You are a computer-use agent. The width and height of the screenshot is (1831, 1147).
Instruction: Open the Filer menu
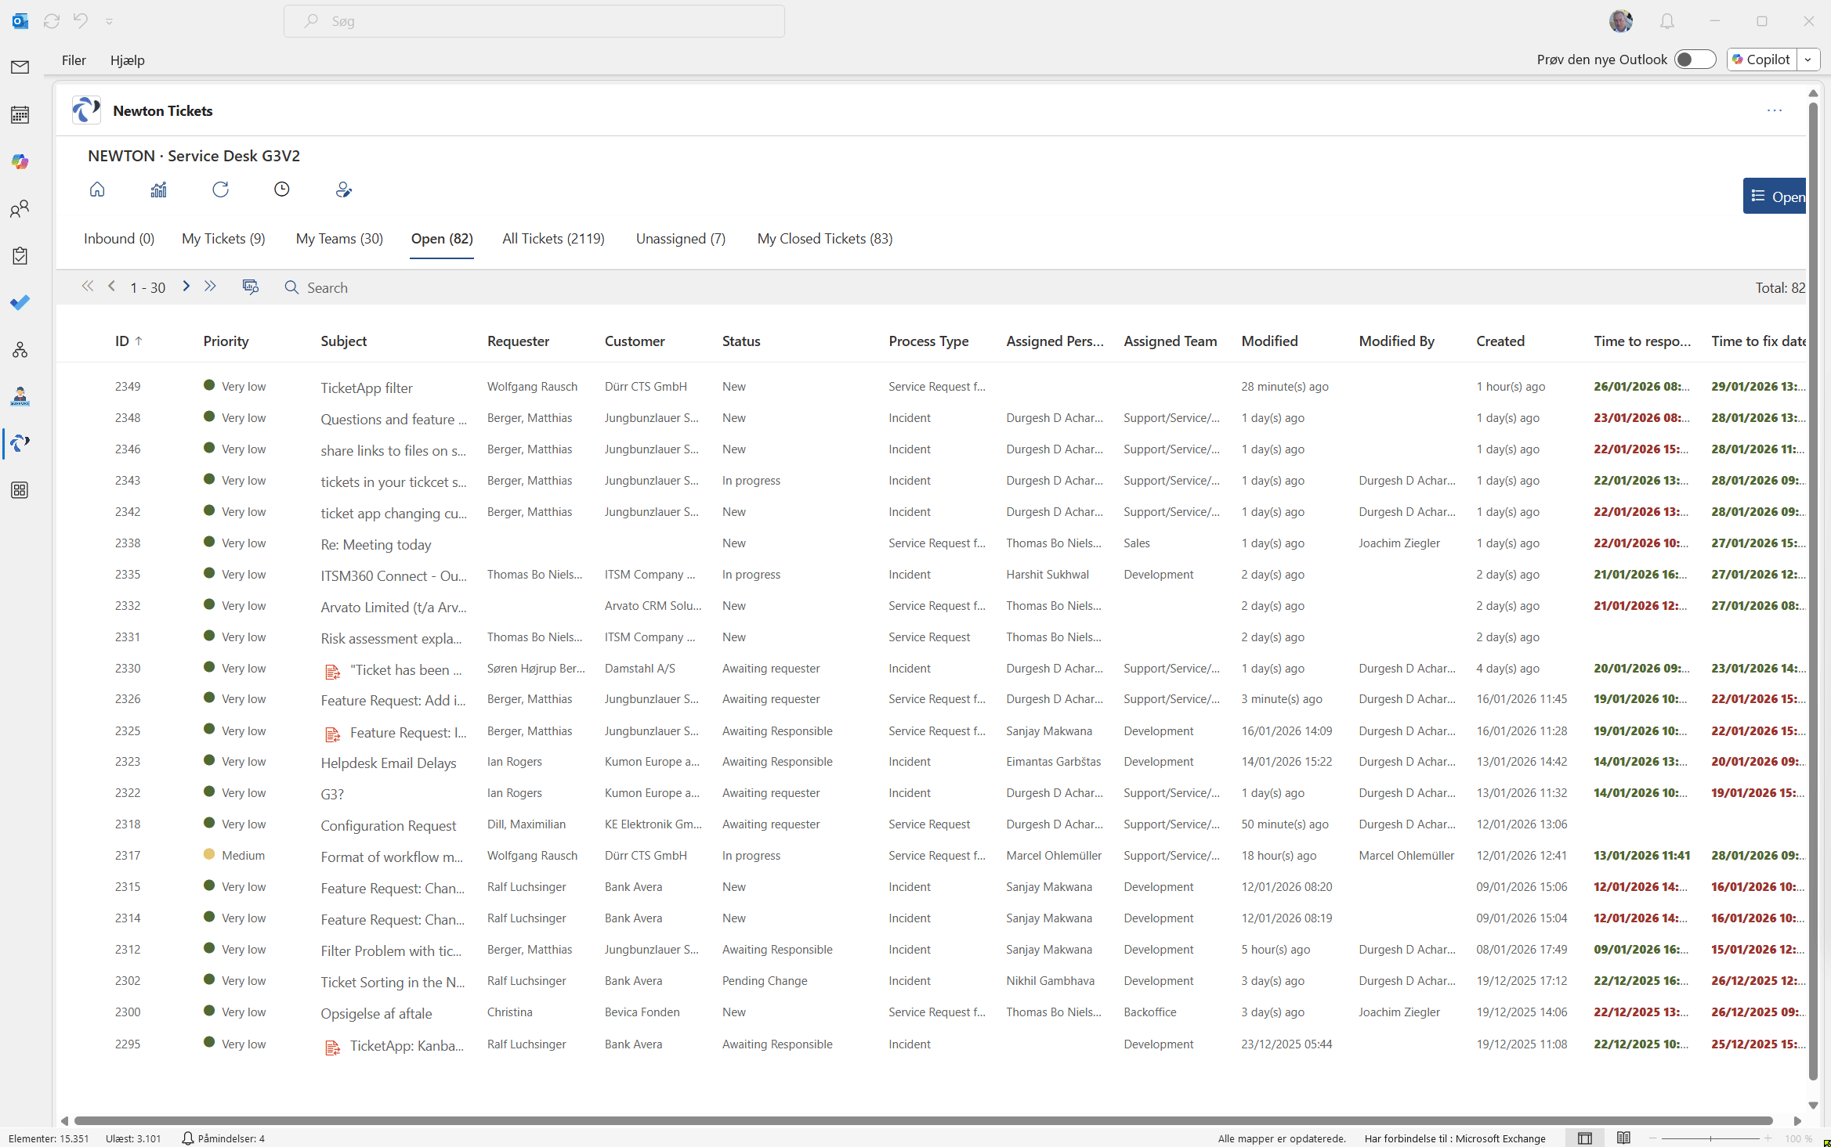[x=74, y=60]
